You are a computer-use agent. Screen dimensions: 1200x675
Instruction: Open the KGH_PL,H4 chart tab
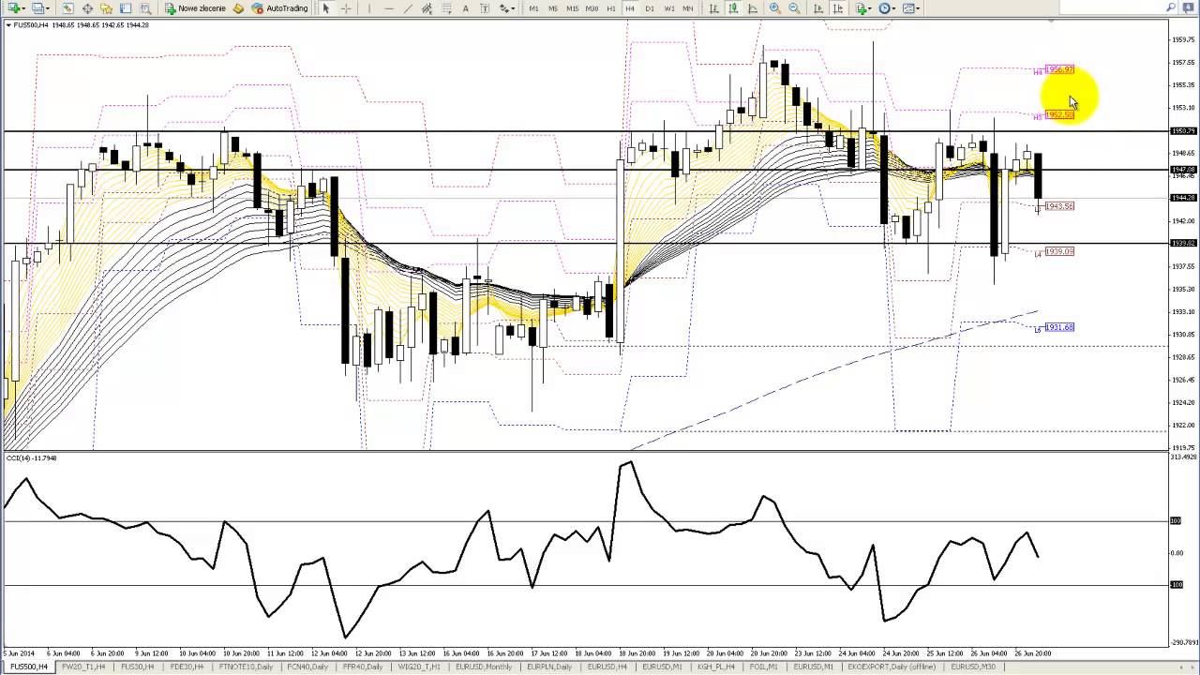click(x=716, y=667)
